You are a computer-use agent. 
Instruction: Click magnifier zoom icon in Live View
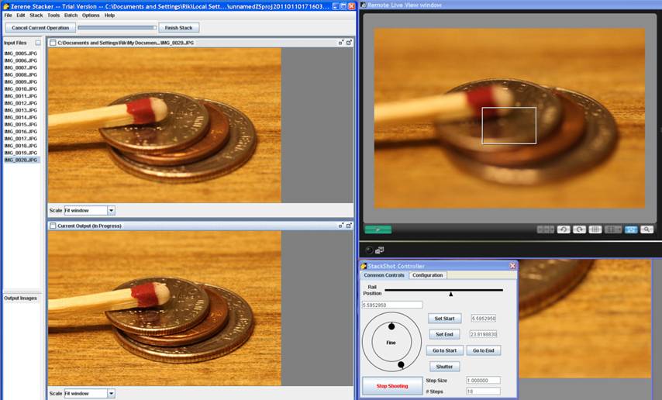tap(646, 229)
